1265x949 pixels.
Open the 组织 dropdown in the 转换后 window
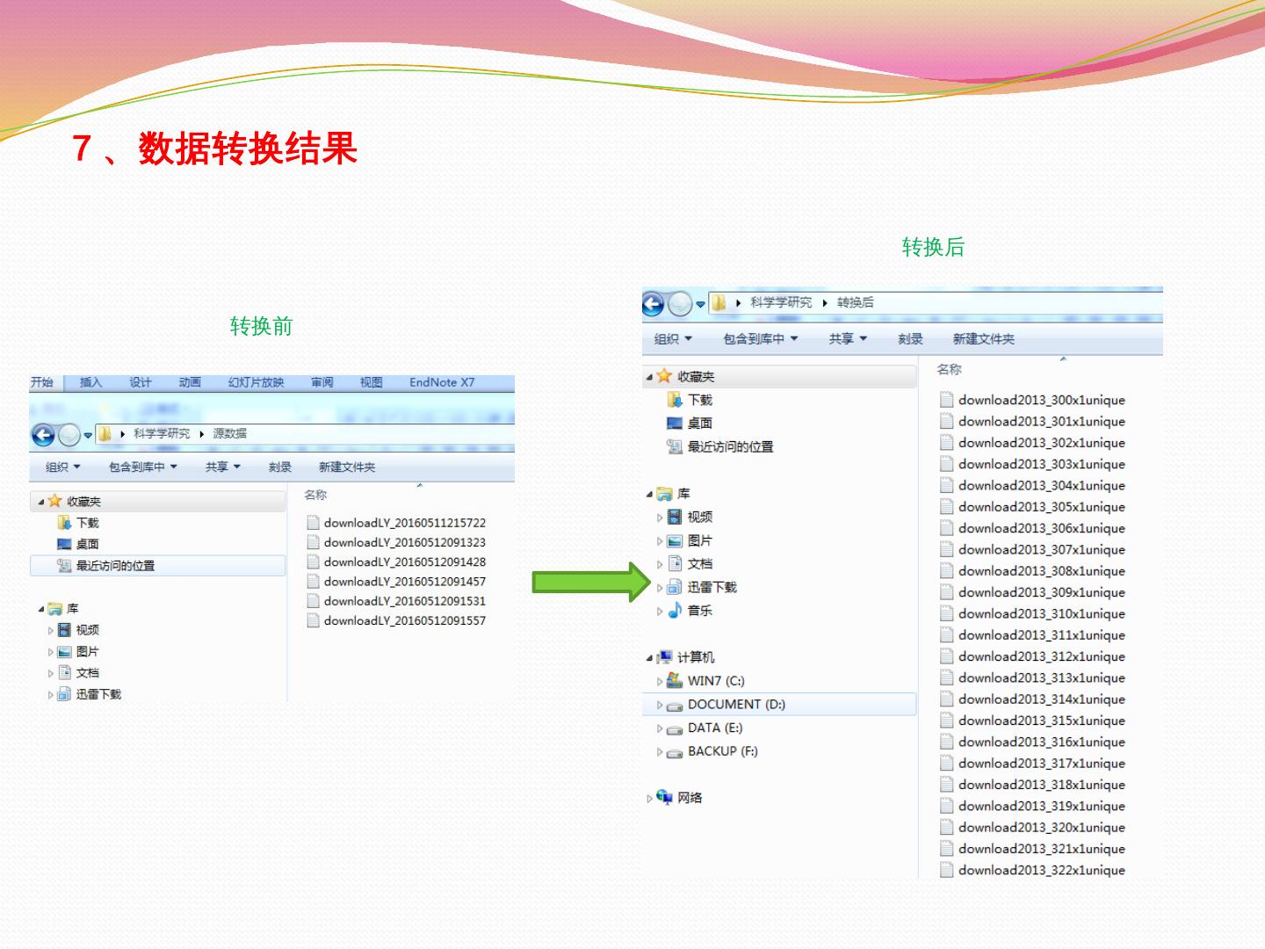click(673, 339)
